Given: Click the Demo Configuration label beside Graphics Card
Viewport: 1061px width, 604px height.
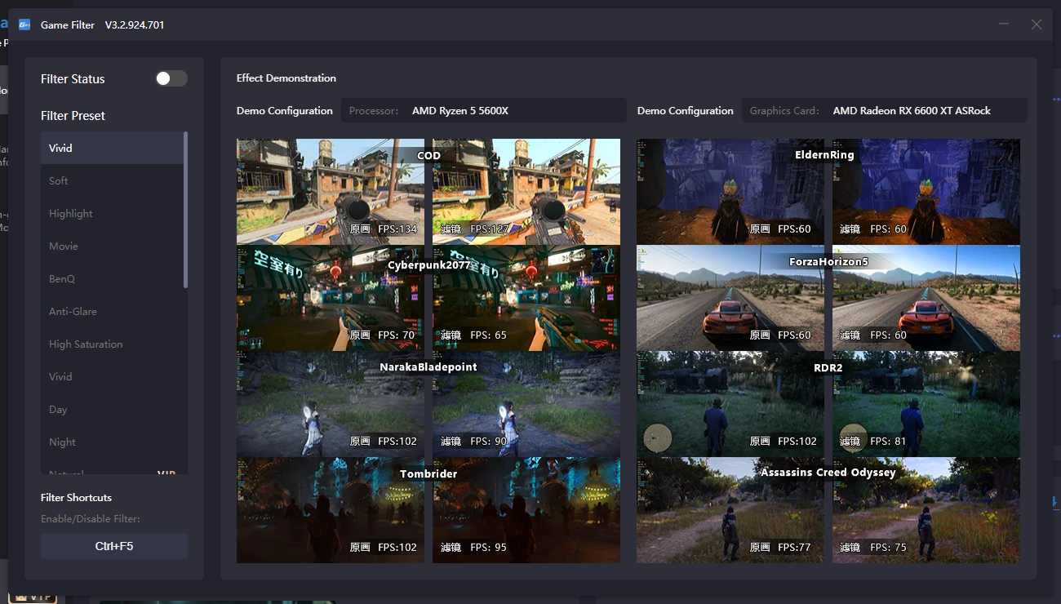Looking at the screenshot, I should [x=686, y=111].
